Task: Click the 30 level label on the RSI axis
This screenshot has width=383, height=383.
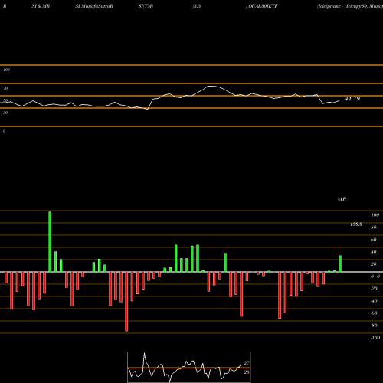Action: [5, 113]
